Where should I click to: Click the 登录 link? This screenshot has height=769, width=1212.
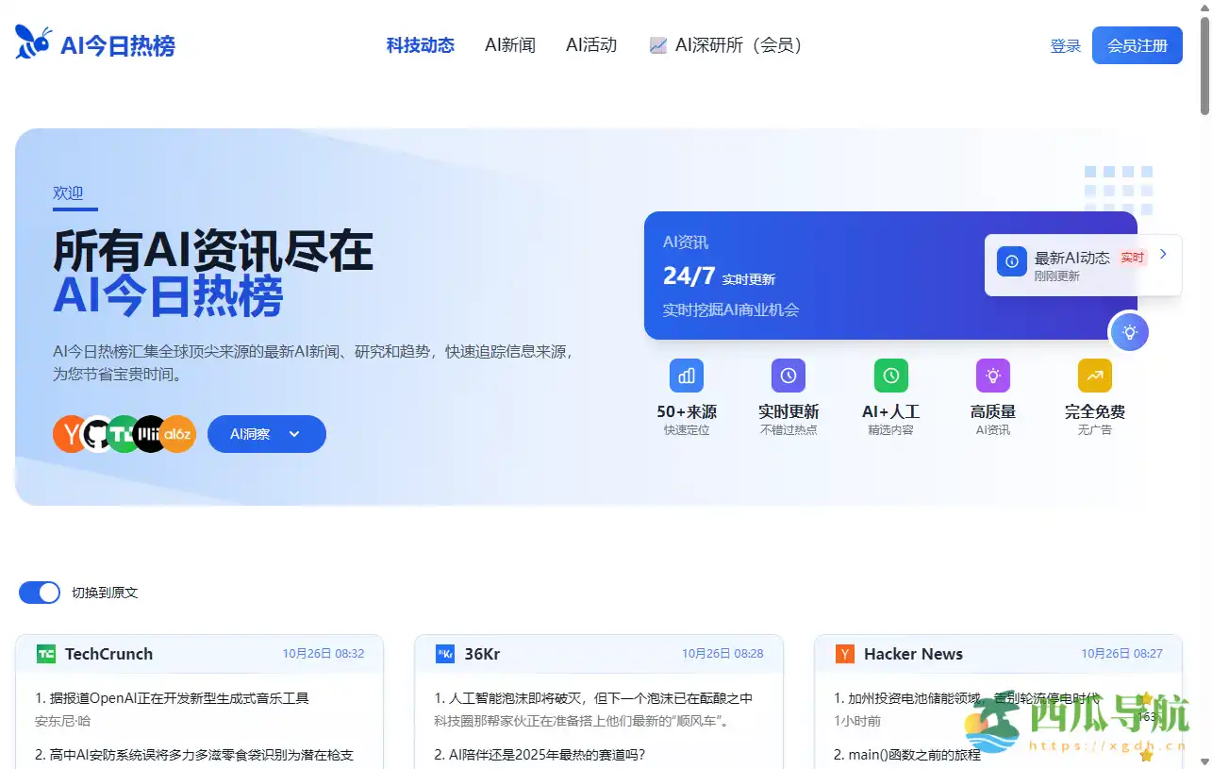(x=1065, y=45)
